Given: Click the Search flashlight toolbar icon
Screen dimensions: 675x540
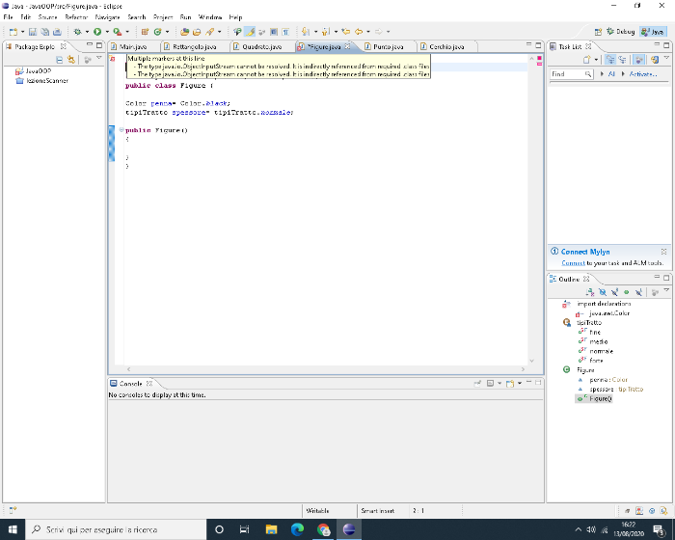Looking at the screenshot, I should pos(209,32).
